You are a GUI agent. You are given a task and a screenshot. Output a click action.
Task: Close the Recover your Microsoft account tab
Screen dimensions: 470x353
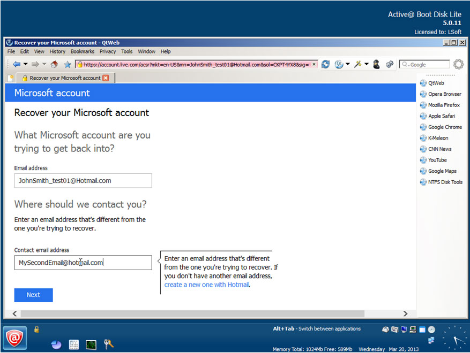pos(106,78)
